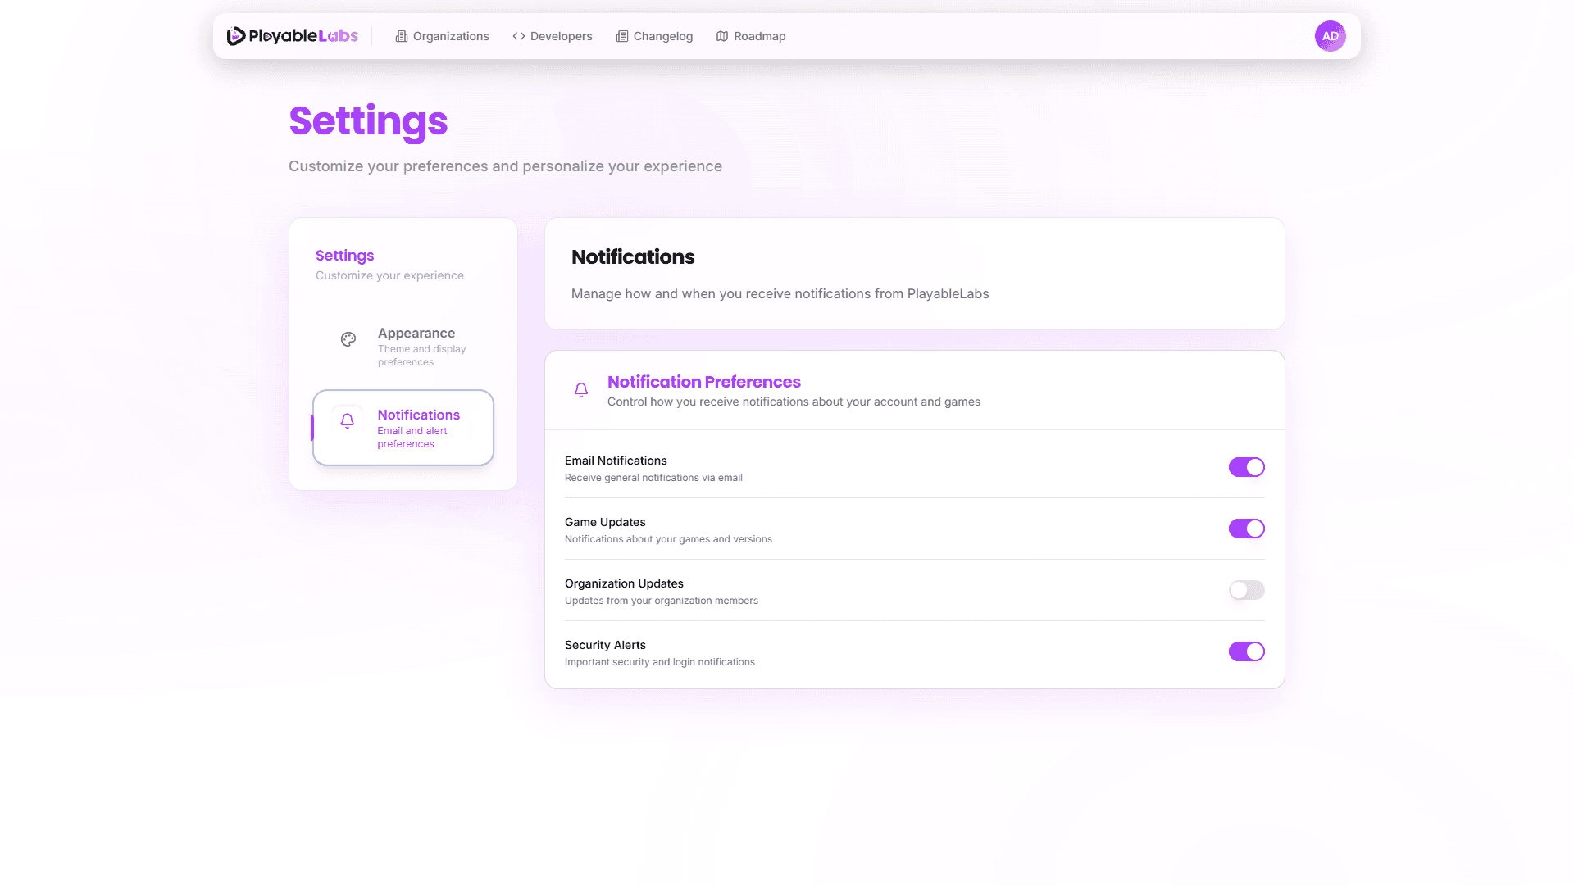Click the PlayableLabs logo icon
This screenshot has width=1574, height=885.
(x=235, y=35)
